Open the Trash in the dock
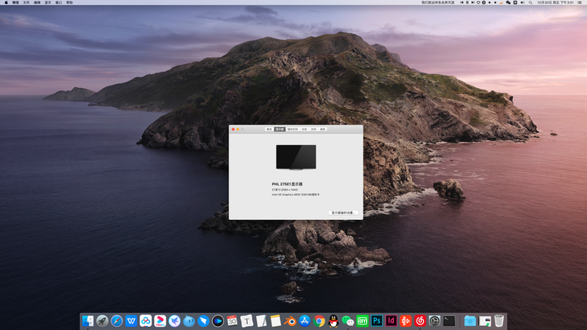The width and height of the screenshot is (587, 330). point(499,321)
